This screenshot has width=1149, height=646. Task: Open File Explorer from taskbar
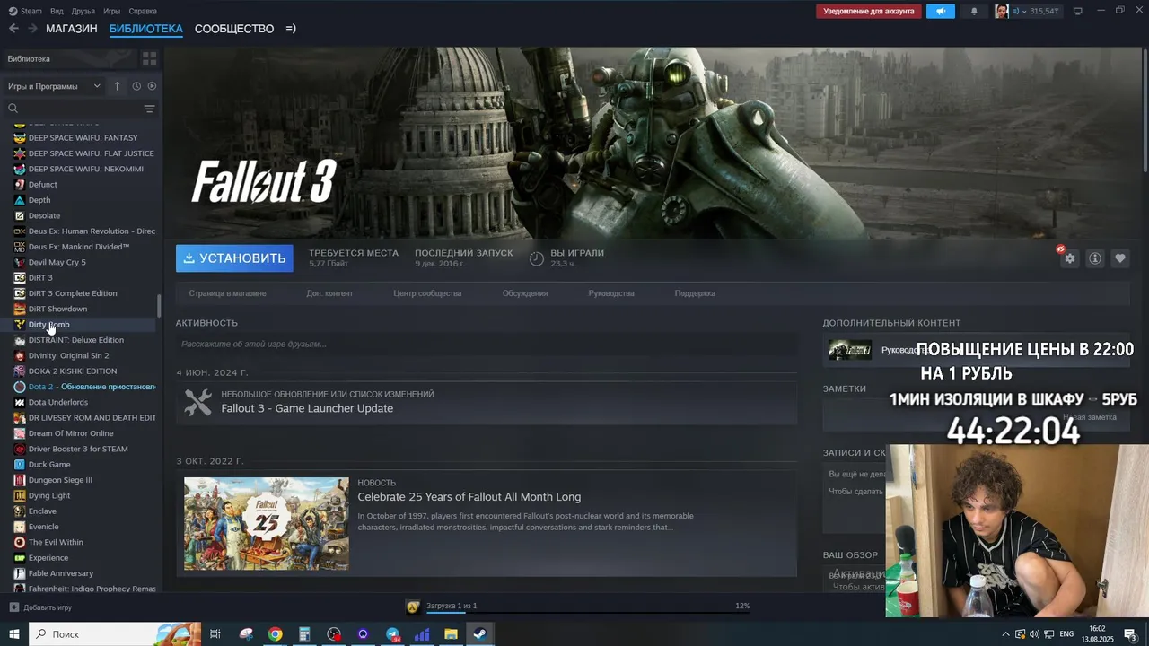[451, 634]
